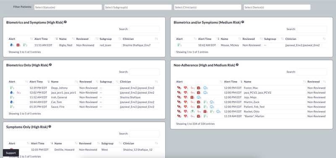The height and width of the screenshot is (158, 336).
Task: Select patient name DeVille, Howard
Action: point(64,150)
